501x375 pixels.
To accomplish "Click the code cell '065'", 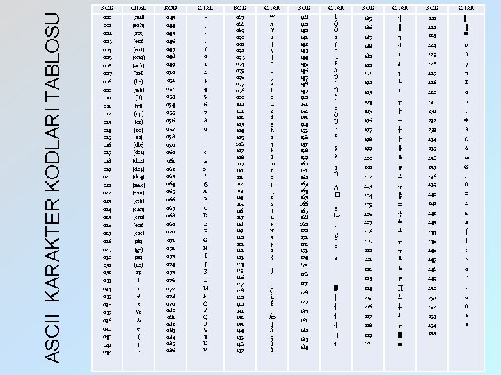I will 170,192.
